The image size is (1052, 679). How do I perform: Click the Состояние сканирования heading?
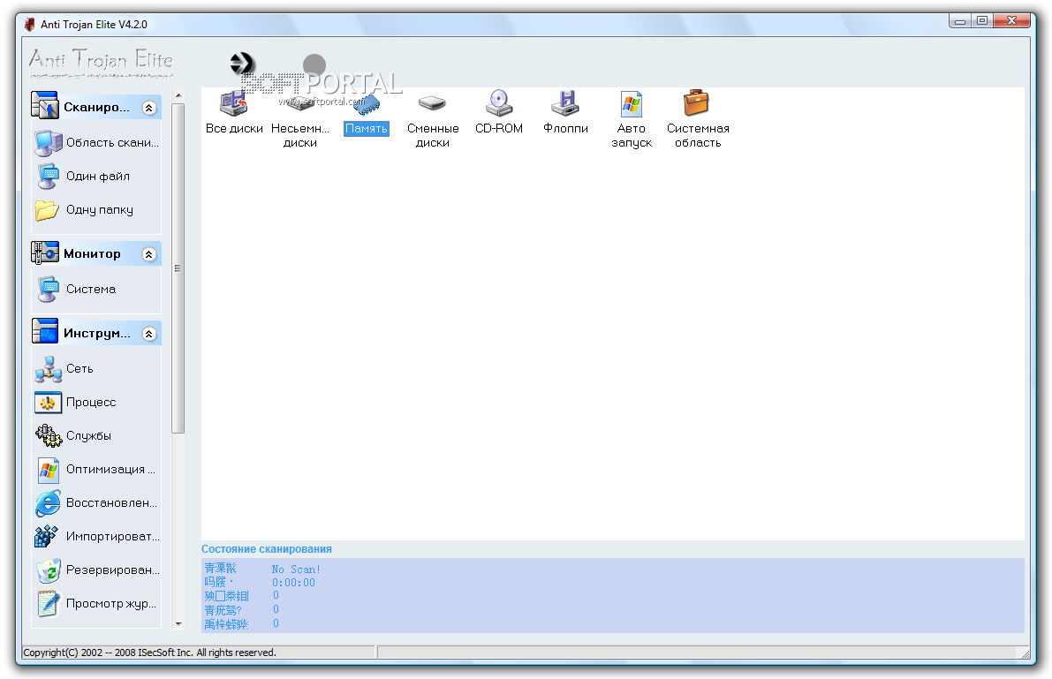click(x=267, y=549)
